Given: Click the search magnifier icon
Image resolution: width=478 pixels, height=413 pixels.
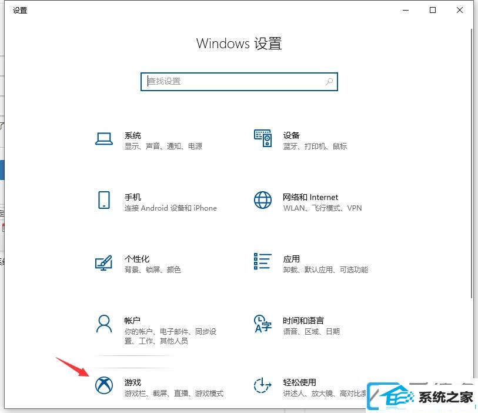Looking at the screenshot, I should [329, 81].
